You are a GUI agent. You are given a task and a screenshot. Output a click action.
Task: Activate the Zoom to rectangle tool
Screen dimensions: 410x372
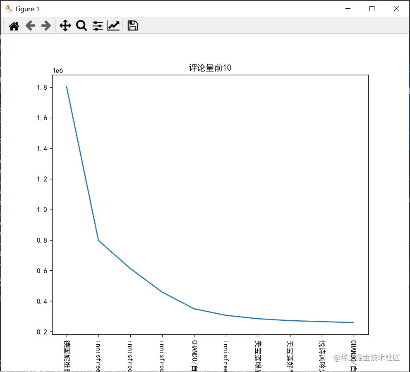[82, 26]
